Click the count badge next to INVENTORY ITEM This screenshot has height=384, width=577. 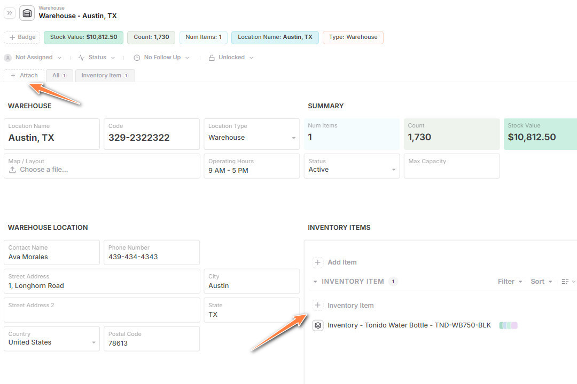[x=393, y=282]
